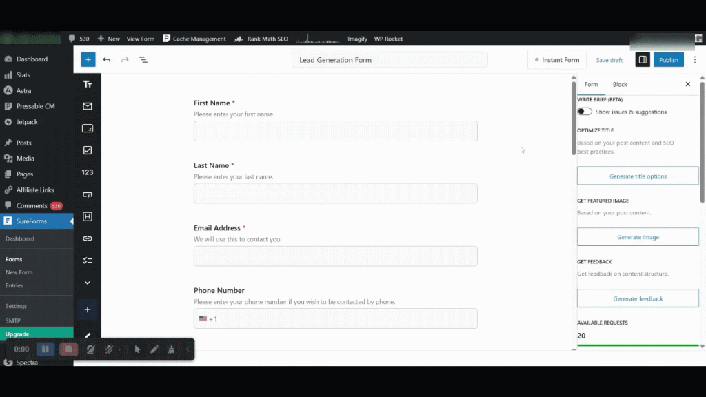This screenshot has width=706, height=397.
Task: Toggle the settings sidebar panel button
Action: (643, 60)
